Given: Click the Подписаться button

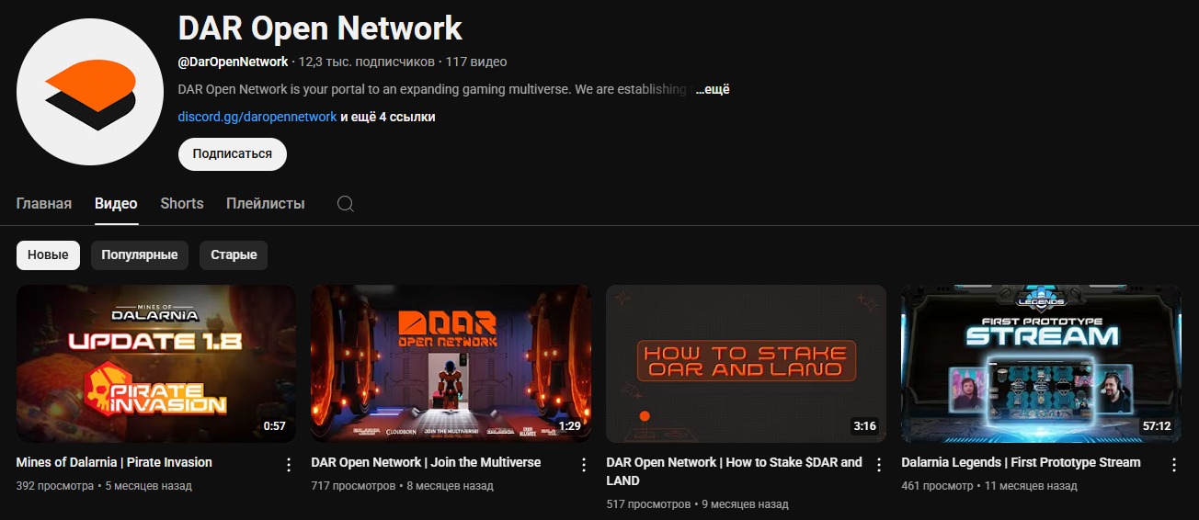Looking at the screenshot, I should click(x=233, y=153).
